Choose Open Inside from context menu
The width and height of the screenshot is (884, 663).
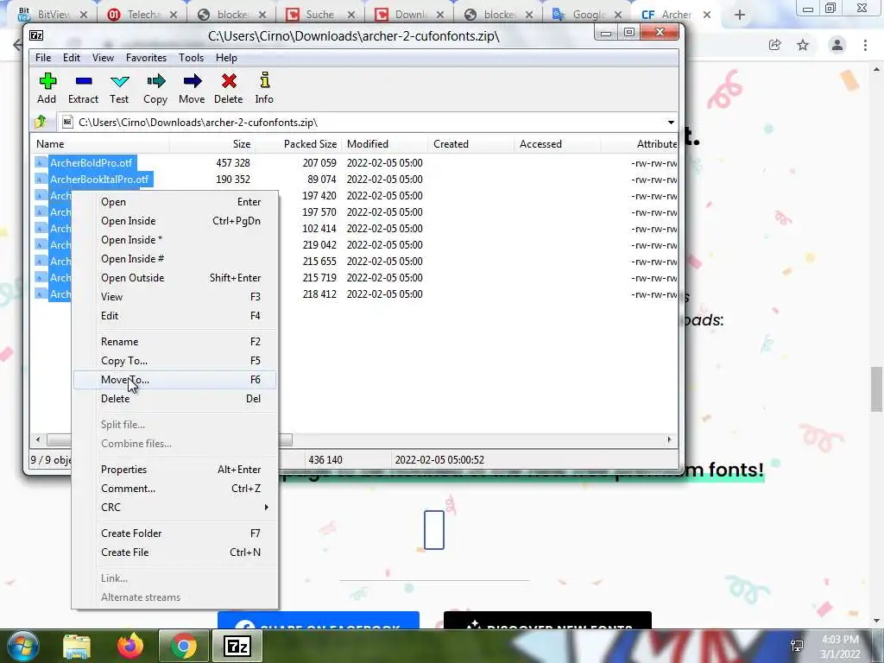[x=174, y=221]
